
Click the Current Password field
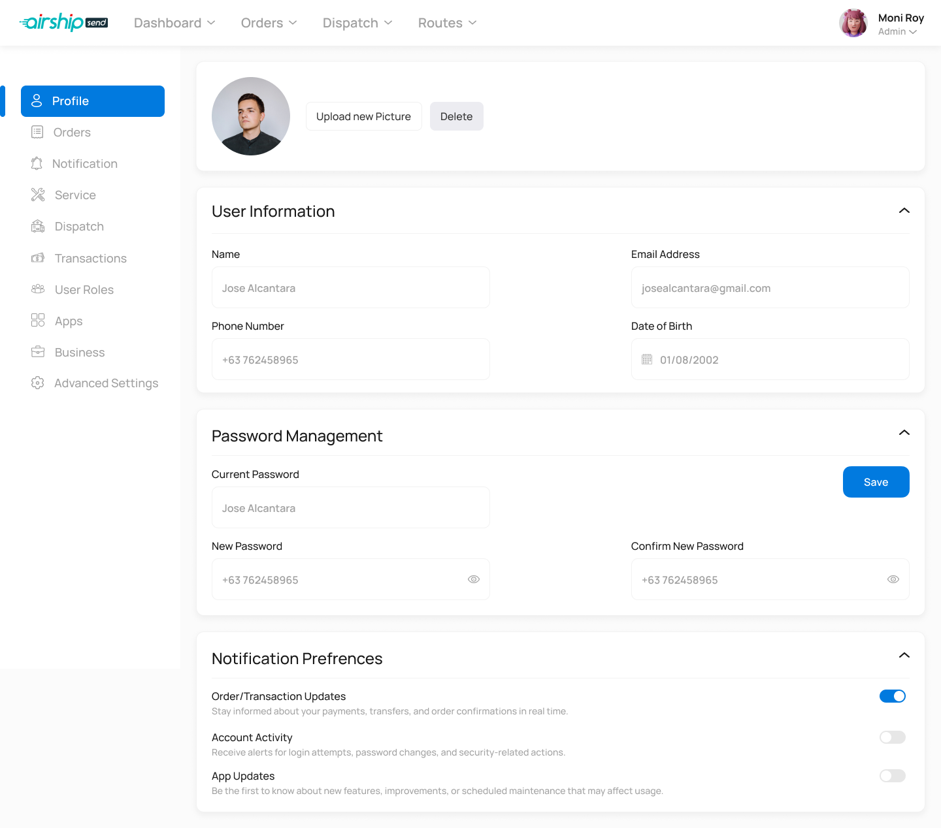coord(351,507)
